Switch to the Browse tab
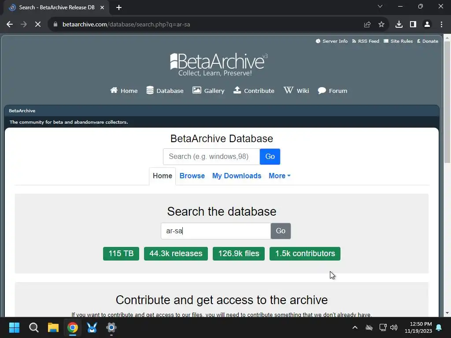Image resolution: width=451 pixels, height=338 pixels. tap(192, 176)
